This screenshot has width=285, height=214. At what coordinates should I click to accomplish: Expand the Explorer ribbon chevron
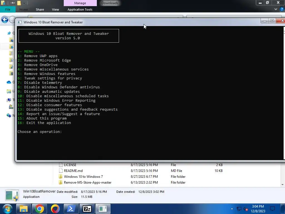click(x=276, y=9)
